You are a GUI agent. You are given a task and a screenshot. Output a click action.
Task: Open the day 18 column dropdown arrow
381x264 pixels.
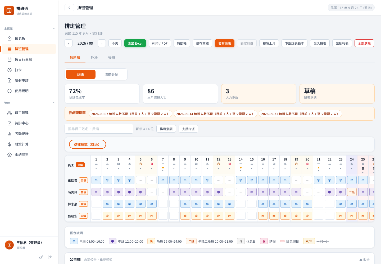pyautogui.click(x=285, y=168)
